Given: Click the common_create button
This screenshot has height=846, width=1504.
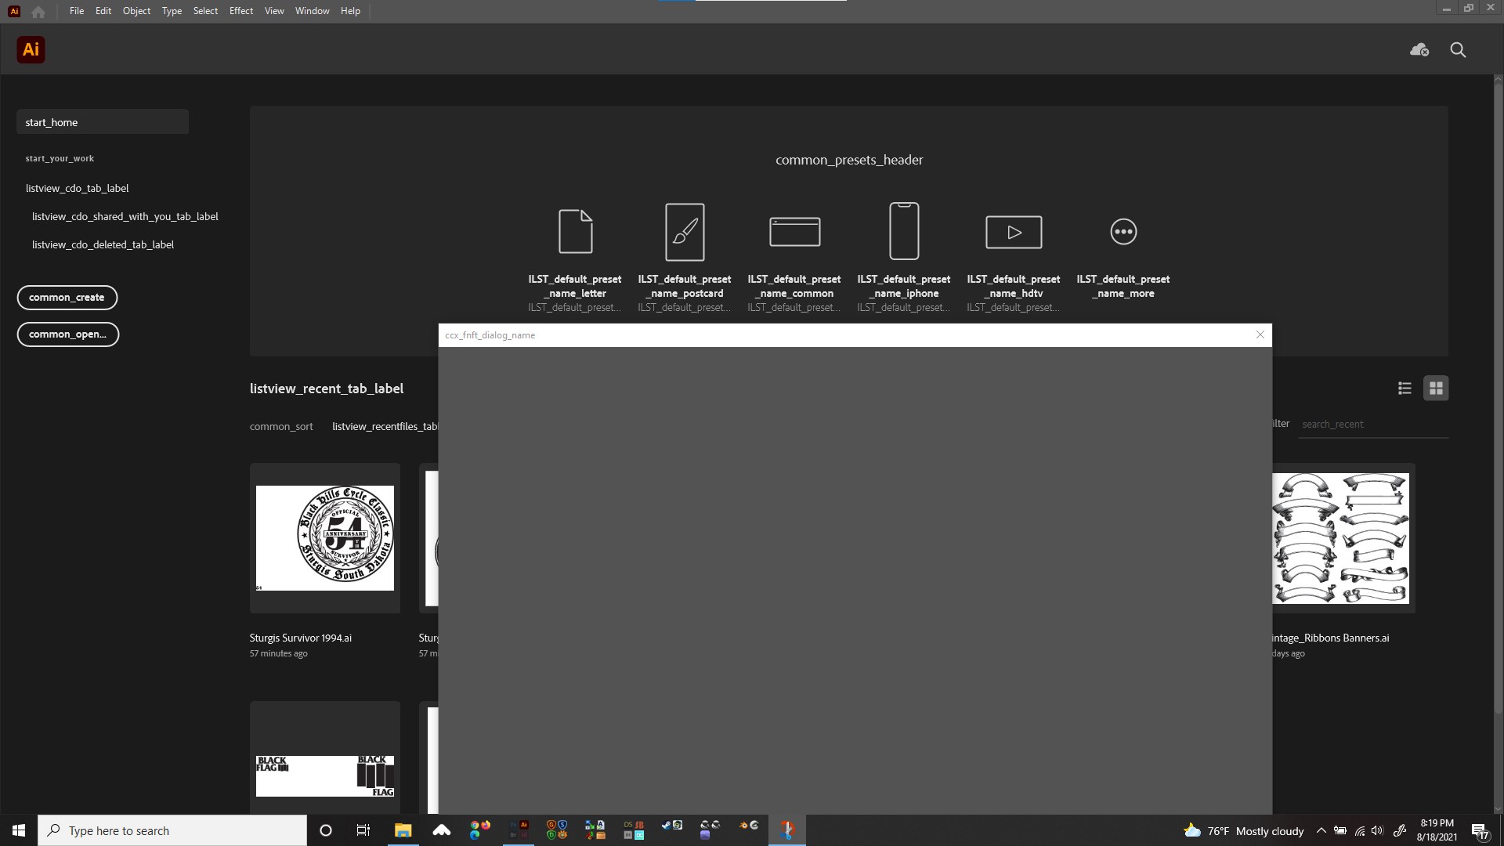Looking at the screenshot, I should pyautogui.click(x=67, y=298).
